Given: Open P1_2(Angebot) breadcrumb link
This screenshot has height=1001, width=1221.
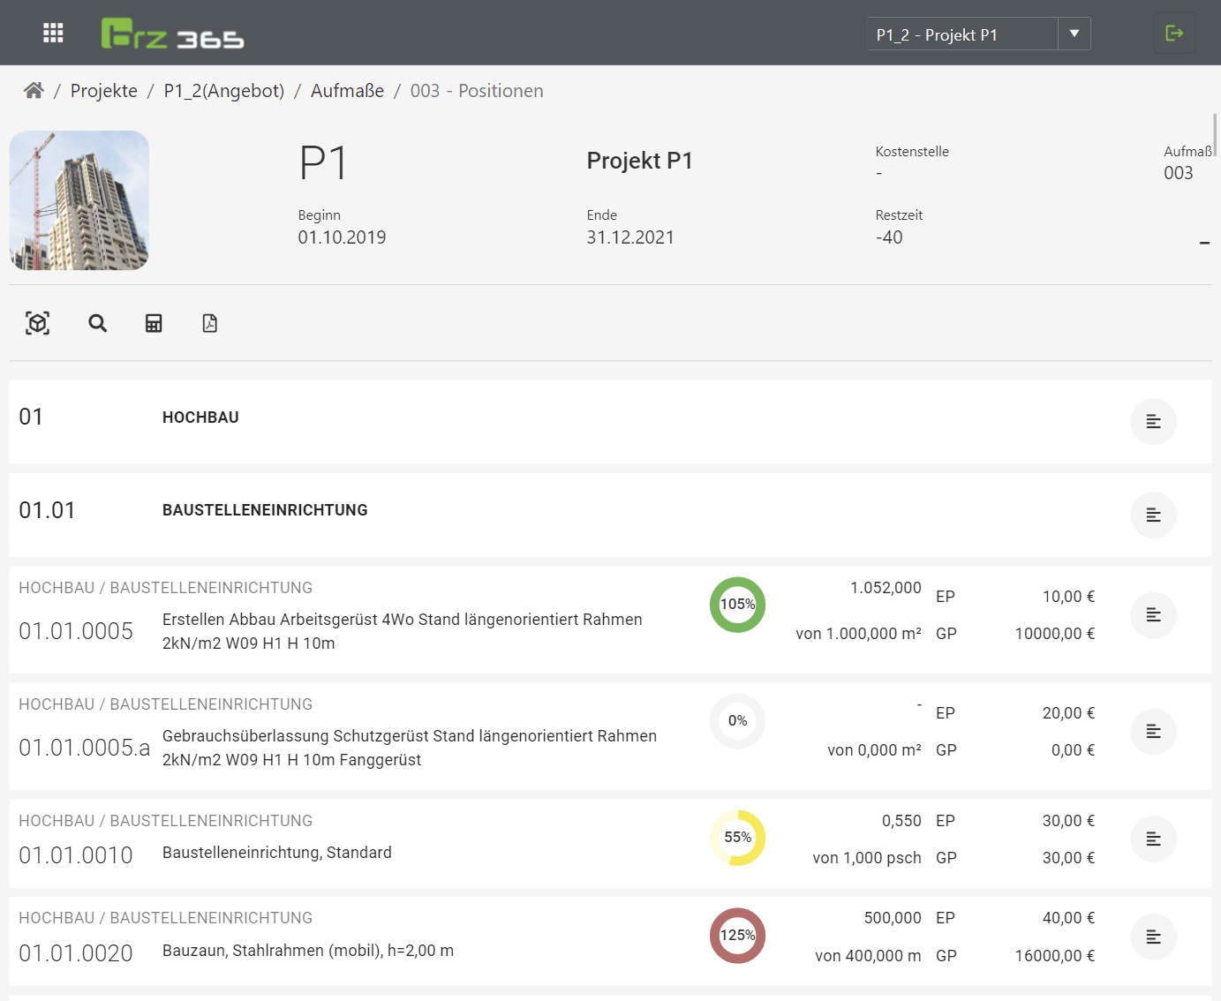Looking at the screenshot, I should (x=224, y=91).
